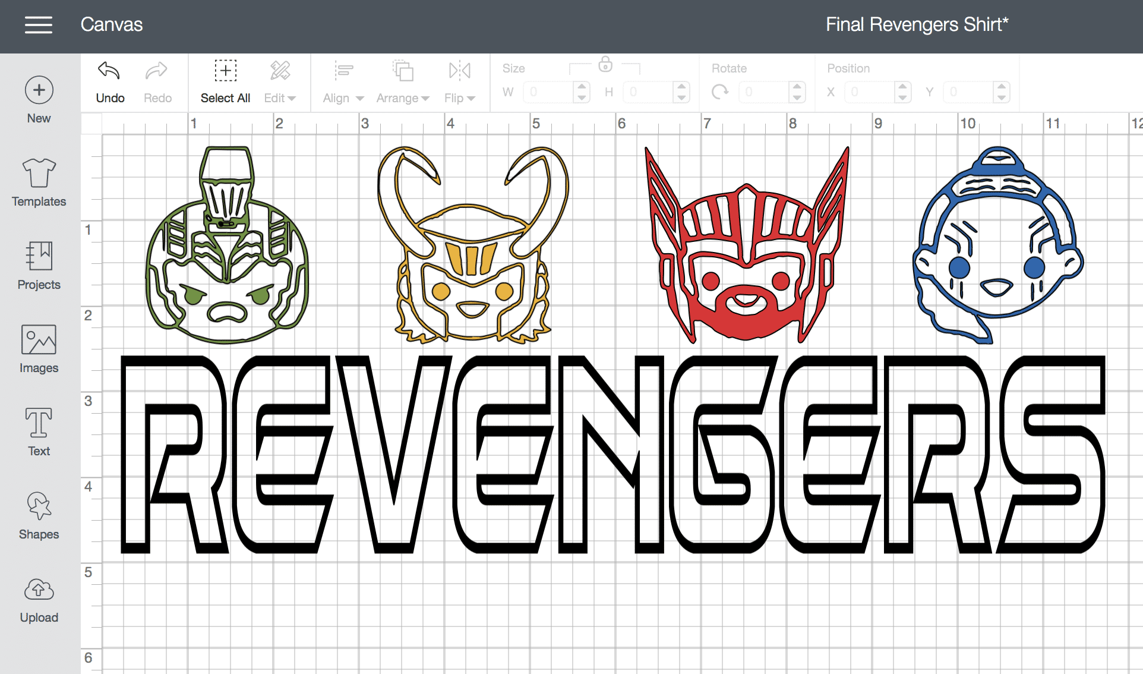This screenshot has height=674, width=1143.
Task: Toggle the size aspect ratio lock
Action: [x=605, y=64]
